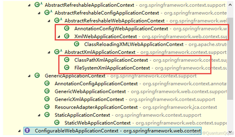Click the ResourceAdapterApplicationContext class icon

(x=47, y=107)
